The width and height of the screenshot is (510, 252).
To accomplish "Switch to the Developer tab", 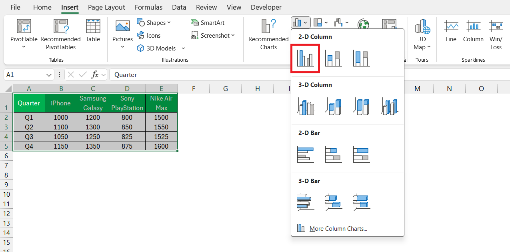I will (266, 7).
